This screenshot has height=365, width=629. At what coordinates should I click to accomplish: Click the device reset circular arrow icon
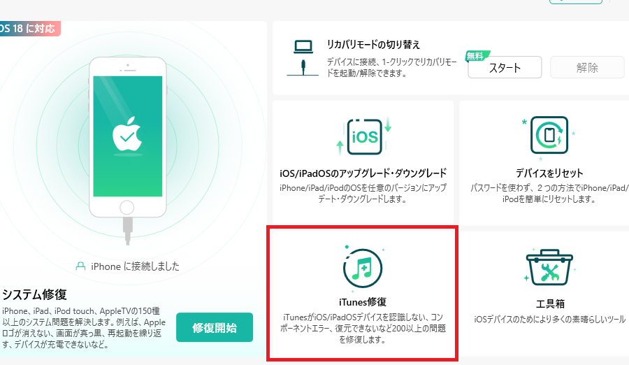(x=549, y=136)
